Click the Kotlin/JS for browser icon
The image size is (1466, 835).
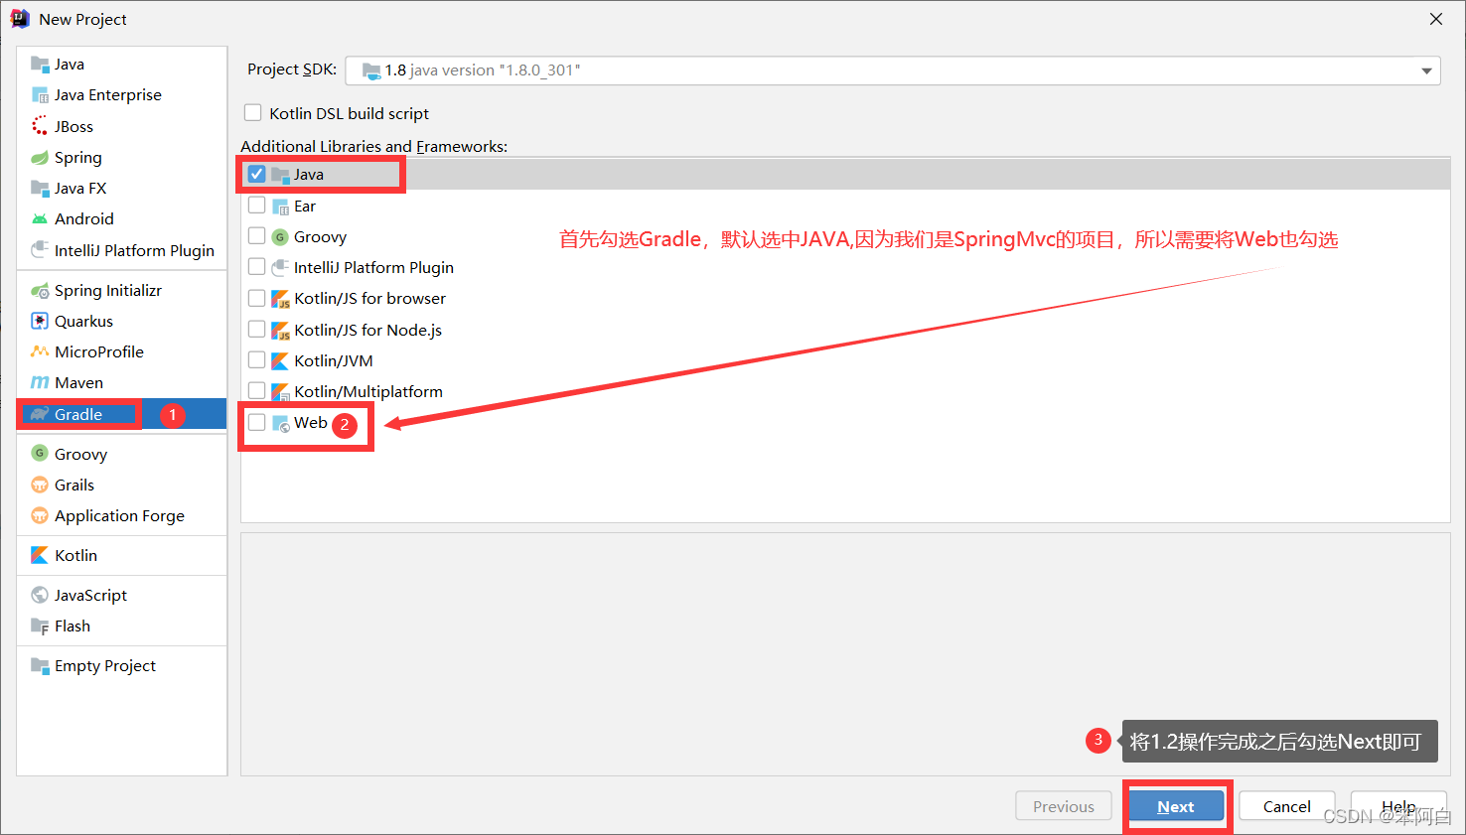pyautogui.click(x=280, y=299)
